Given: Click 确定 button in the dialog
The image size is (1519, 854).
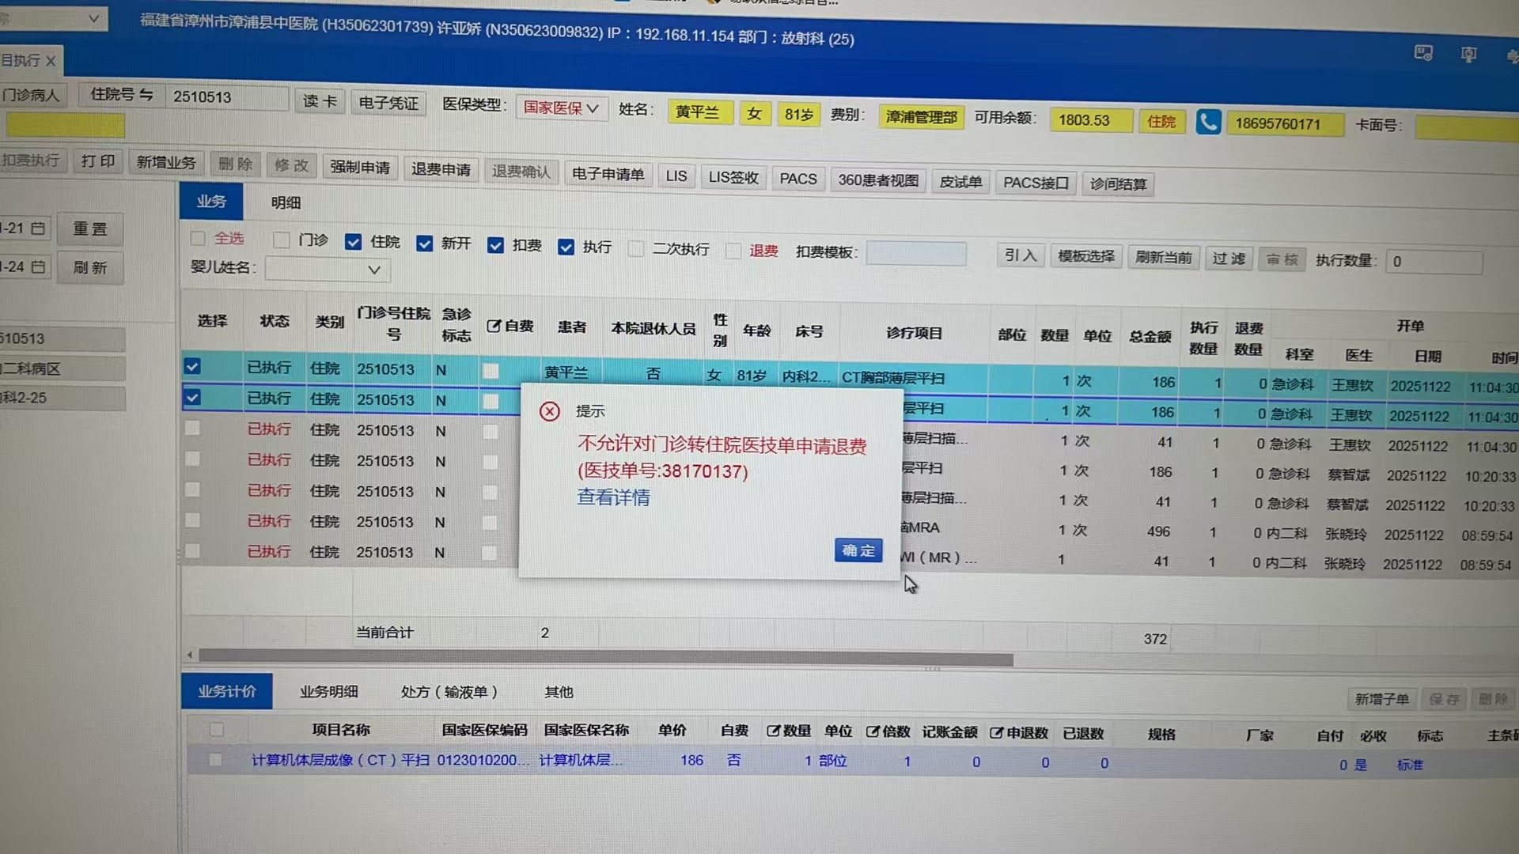Looking at the screenshot, I should (858, 550).
